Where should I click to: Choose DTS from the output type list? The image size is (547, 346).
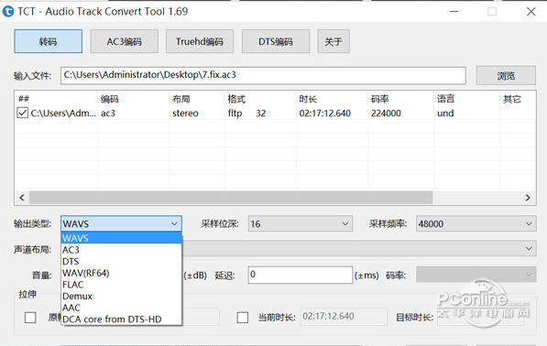click(x=121, y=261)
